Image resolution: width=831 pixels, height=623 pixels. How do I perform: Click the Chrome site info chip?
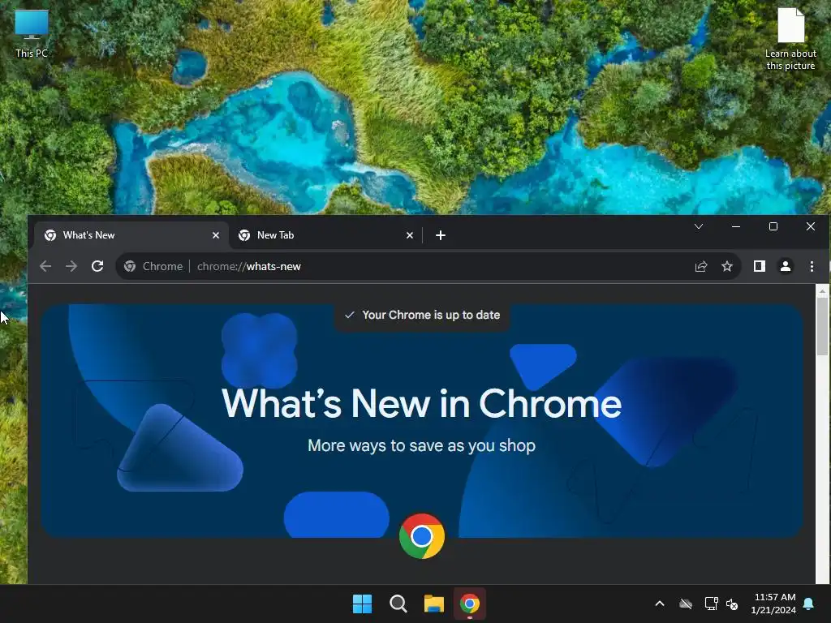(153, 266)
